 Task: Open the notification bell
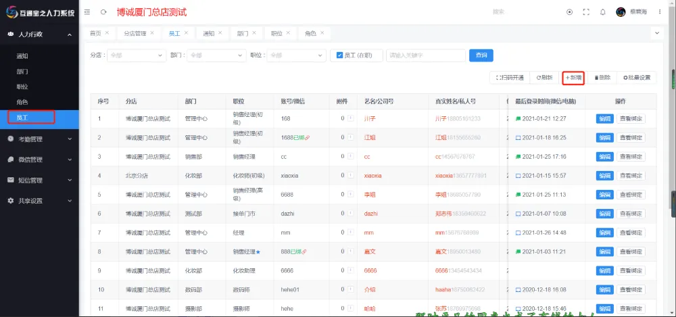pos(602,12)
